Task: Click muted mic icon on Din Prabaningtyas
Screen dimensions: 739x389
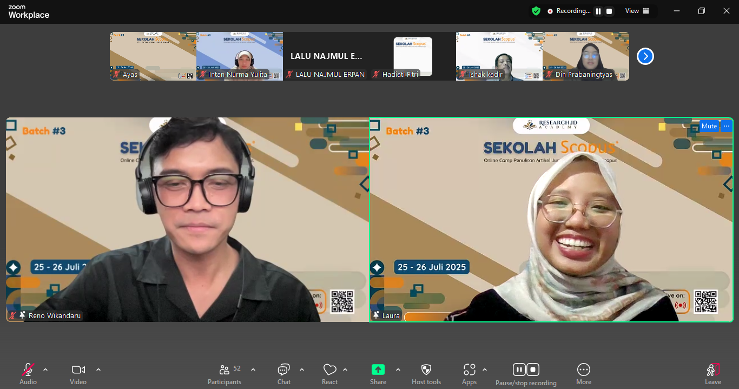Action: click(x=549, y=75)
